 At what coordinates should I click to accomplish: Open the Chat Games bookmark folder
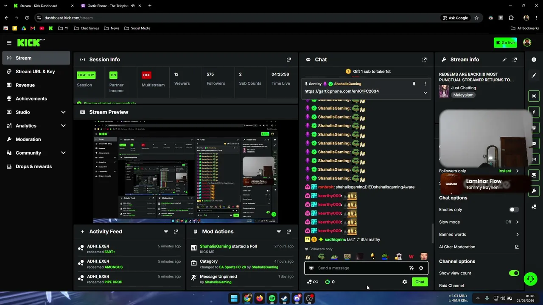coord(87,28)
